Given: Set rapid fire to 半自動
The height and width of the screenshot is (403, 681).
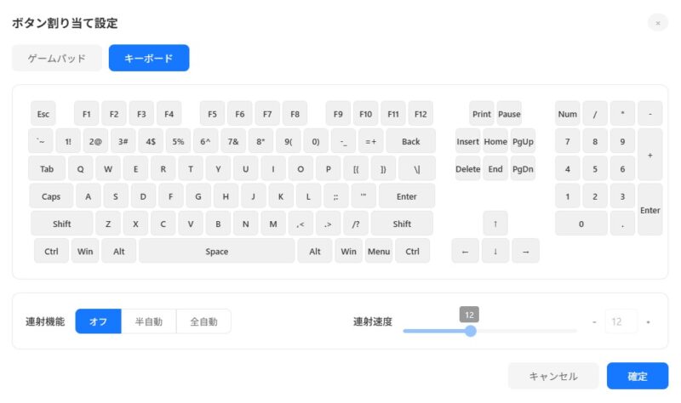Looking at the screenshot, I should click(x=148, y=321).
